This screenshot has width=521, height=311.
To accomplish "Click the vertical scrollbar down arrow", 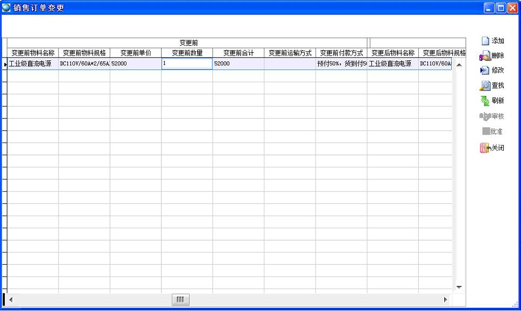I will pyautogui.click(x=459, y=287).
